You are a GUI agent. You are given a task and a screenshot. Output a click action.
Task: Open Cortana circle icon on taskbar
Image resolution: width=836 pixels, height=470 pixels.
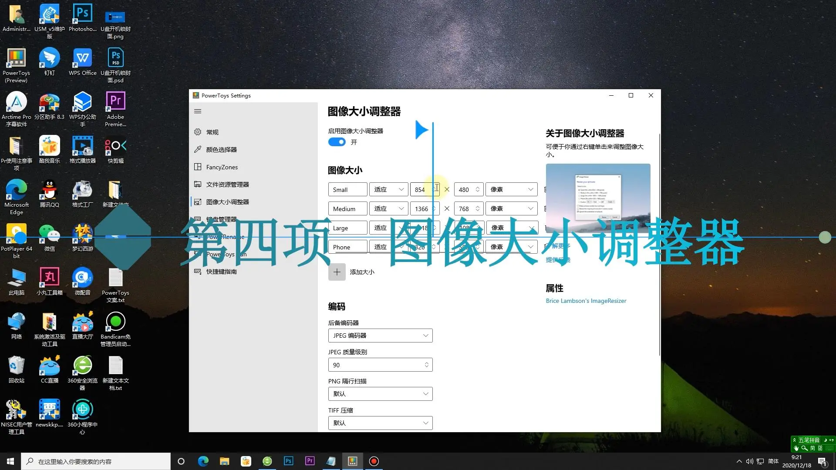coord(181,461)
